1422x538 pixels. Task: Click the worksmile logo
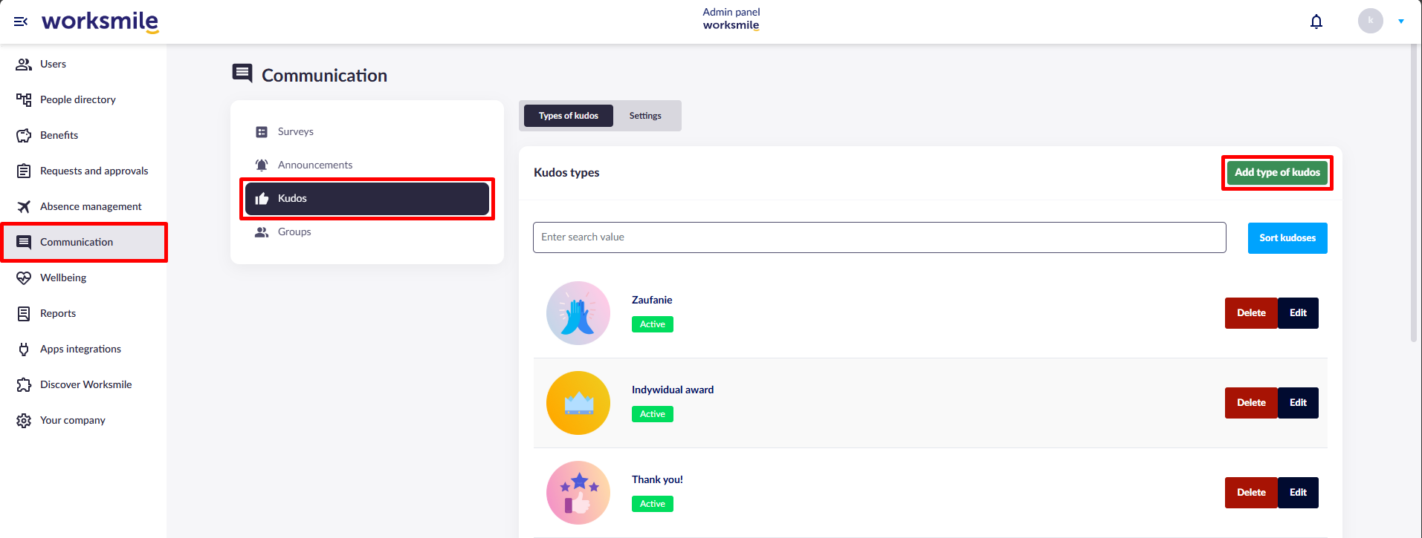coord(100,22)
